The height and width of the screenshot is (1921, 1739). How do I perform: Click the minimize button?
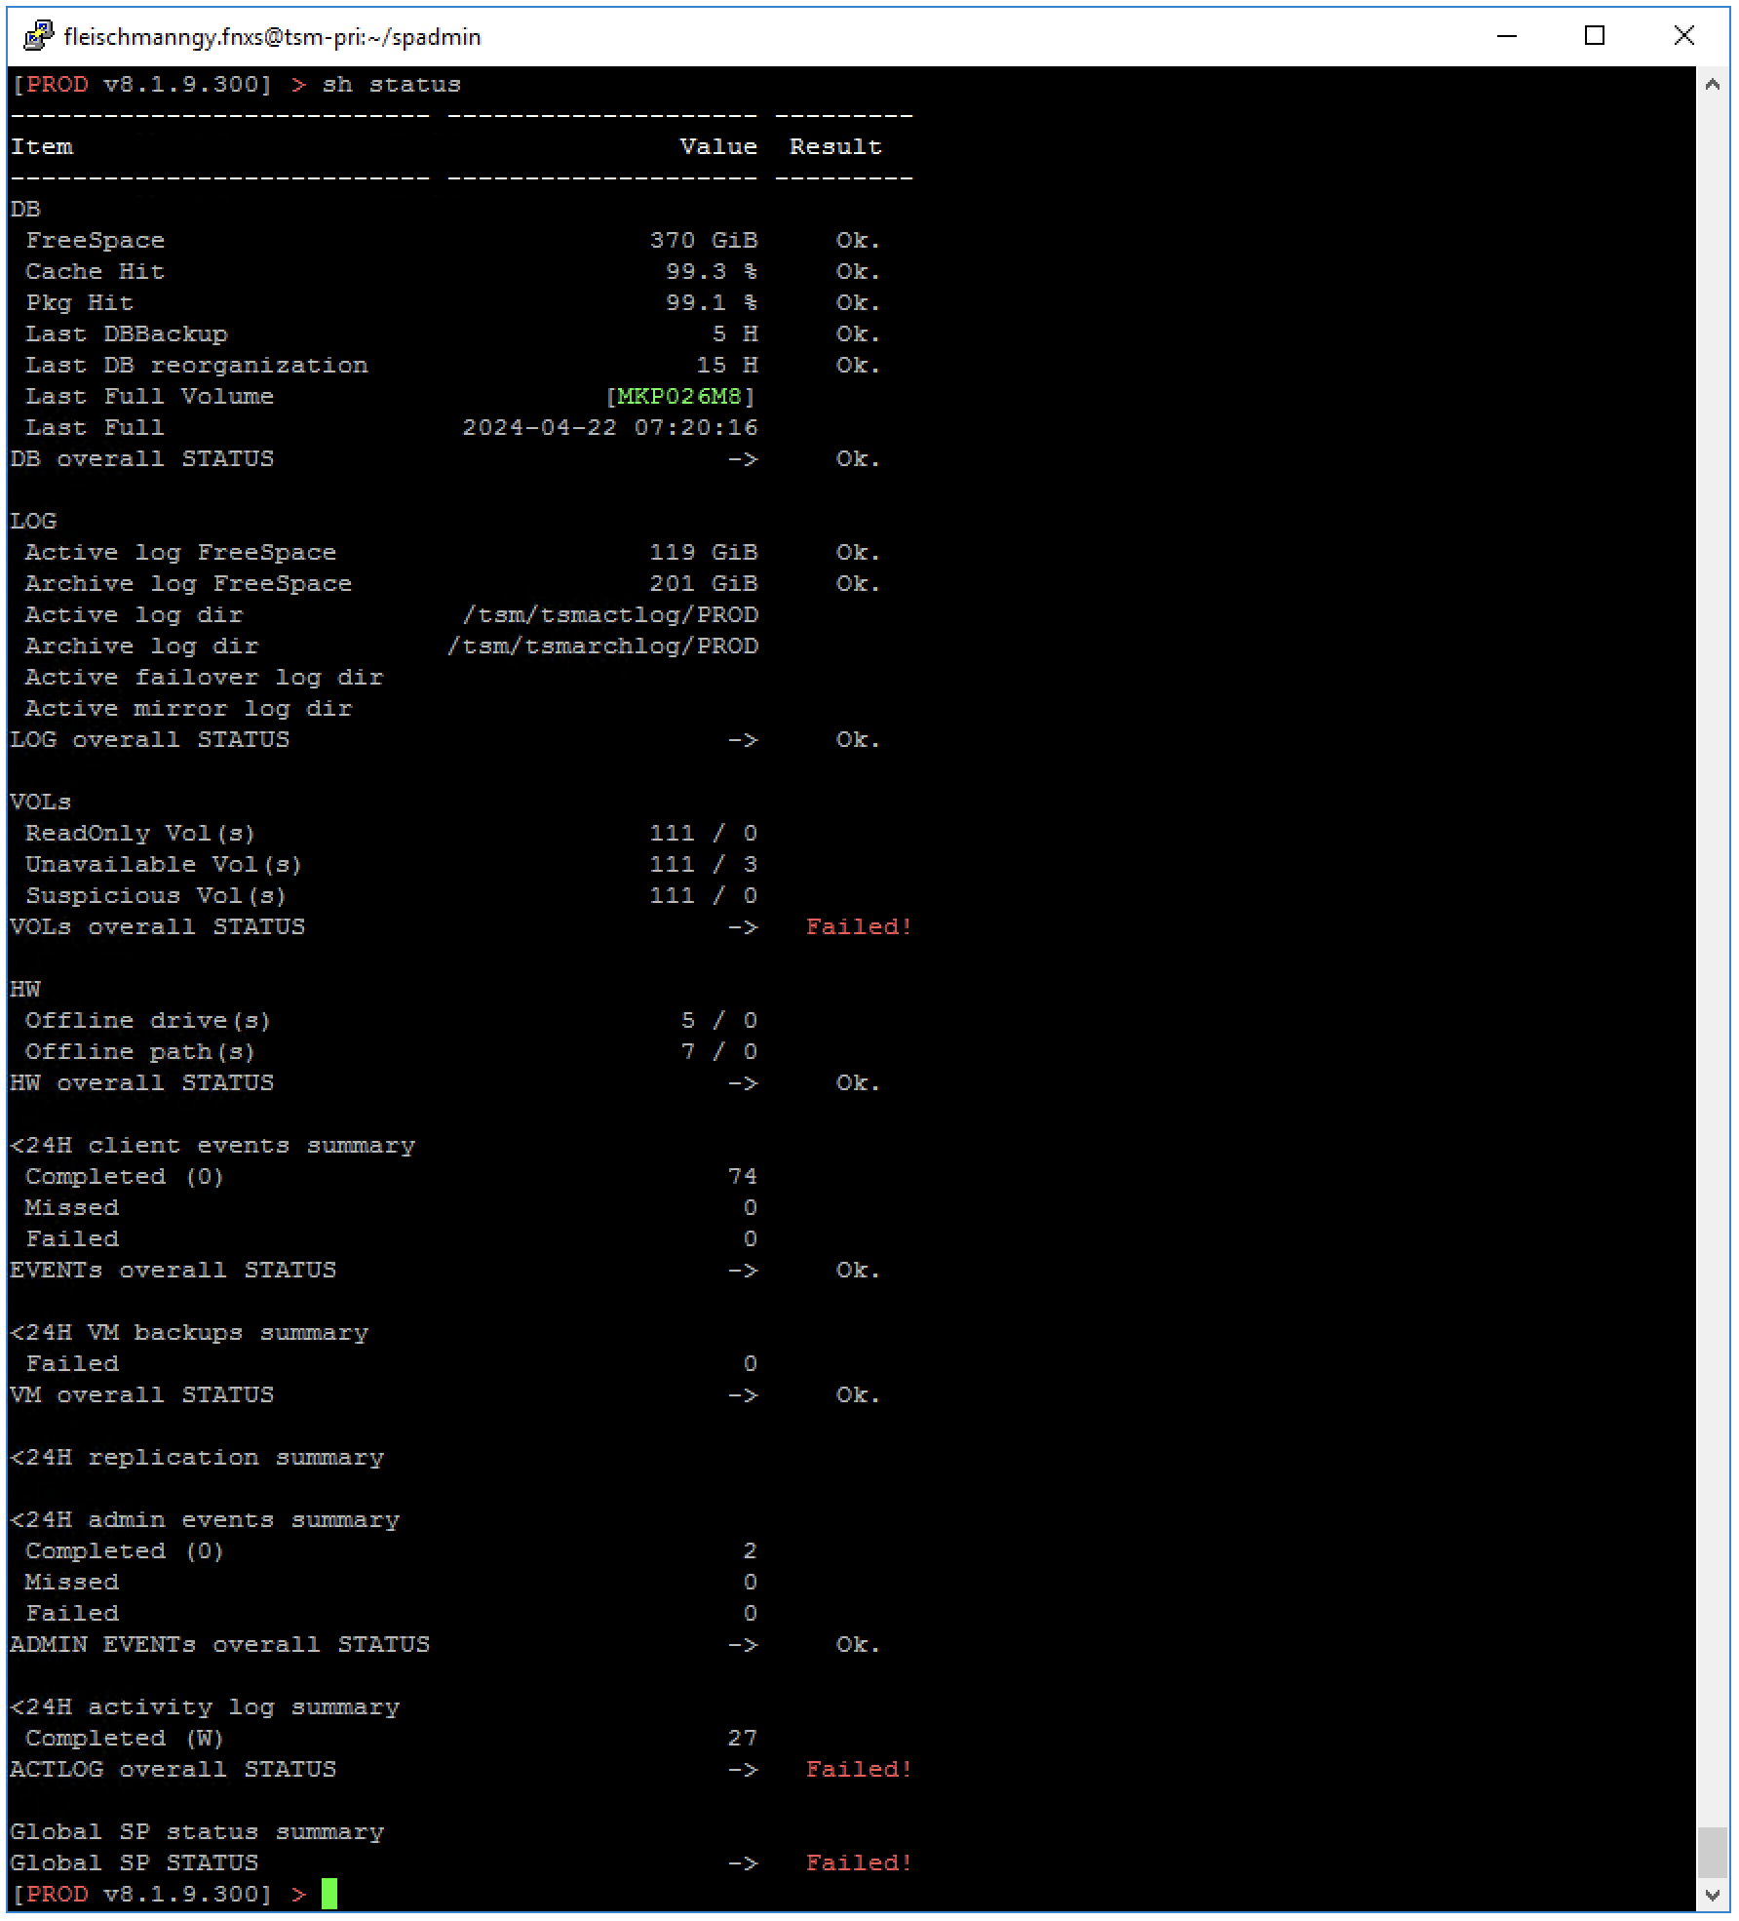pos(1506,36)
